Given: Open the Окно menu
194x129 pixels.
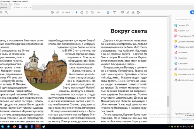Looking at the screenshot, I should (x=11, y=4).
